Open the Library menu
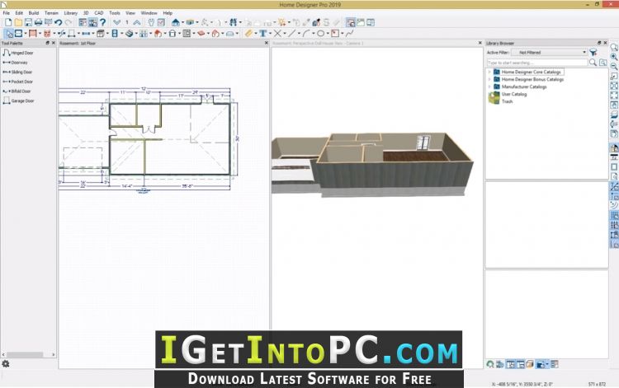Viewport: 619px width, 388px height. (71, 13)
